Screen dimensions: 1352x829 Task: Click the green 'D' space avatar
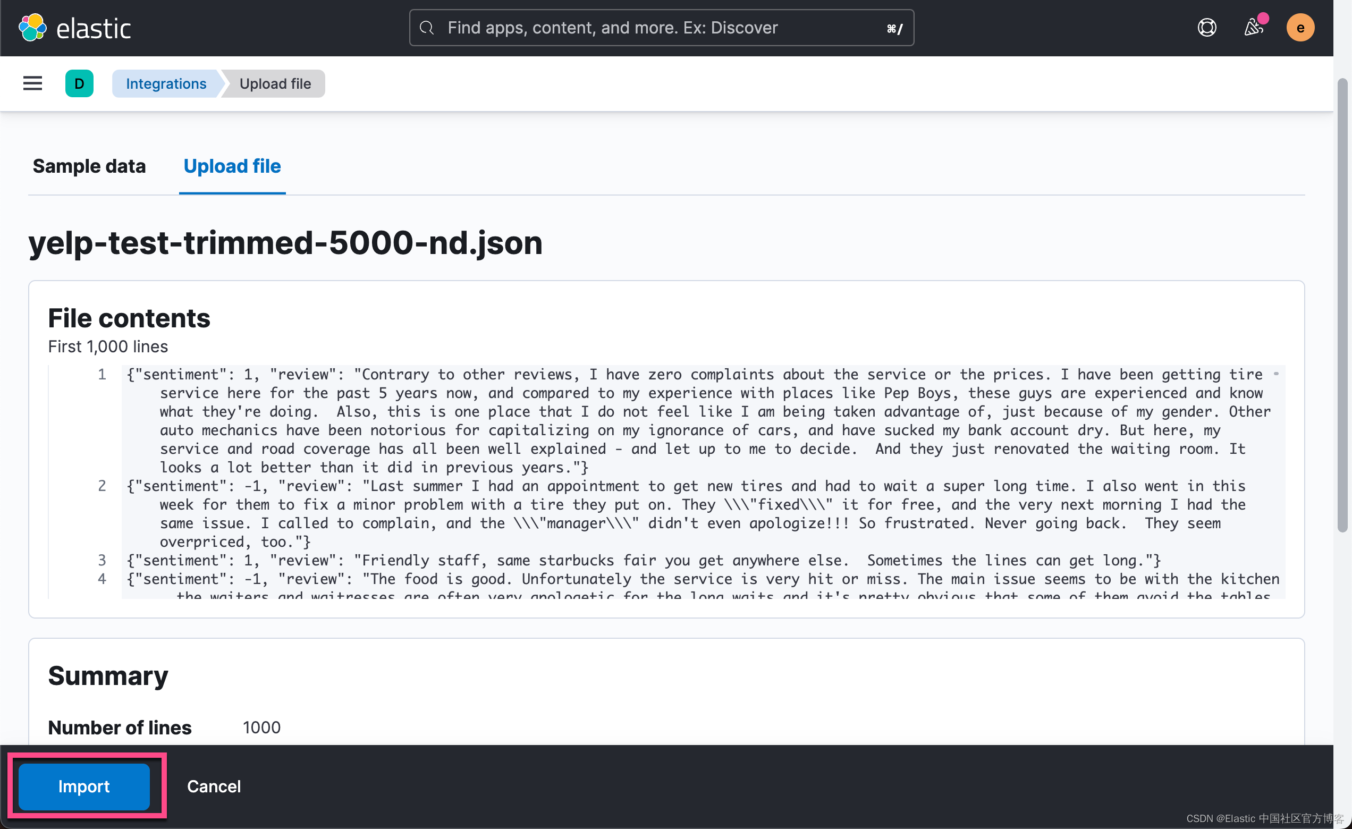[79, 83]
